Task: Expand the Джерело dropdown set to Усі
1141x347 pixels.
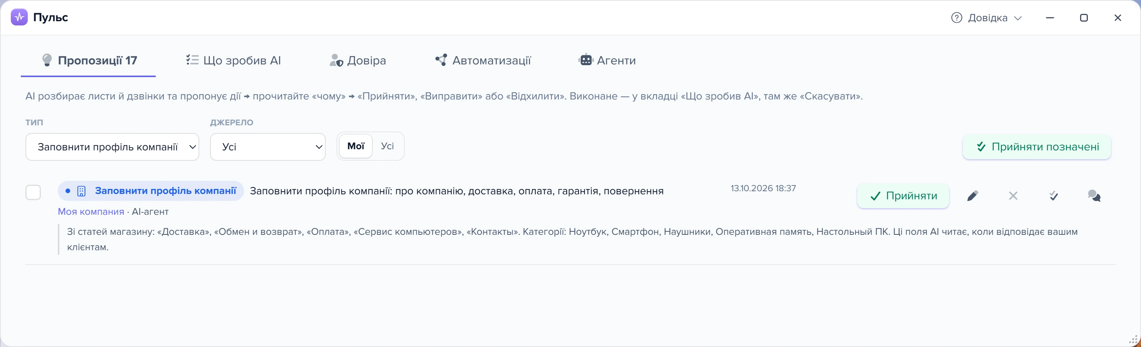Action: [268, 147]
